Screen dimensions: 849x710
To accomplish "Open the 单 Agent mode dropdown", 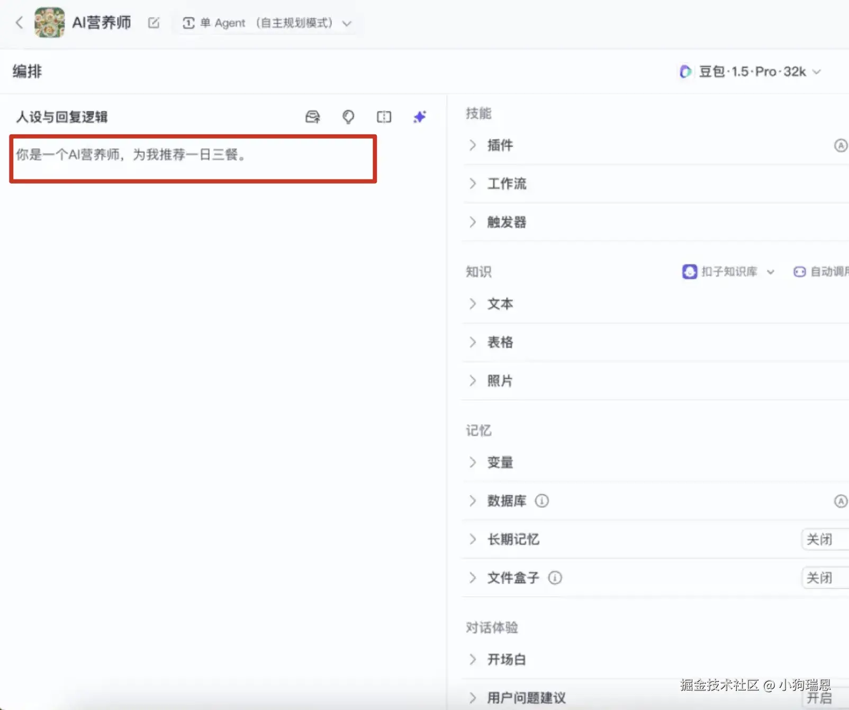I will (x=266, y=23).
